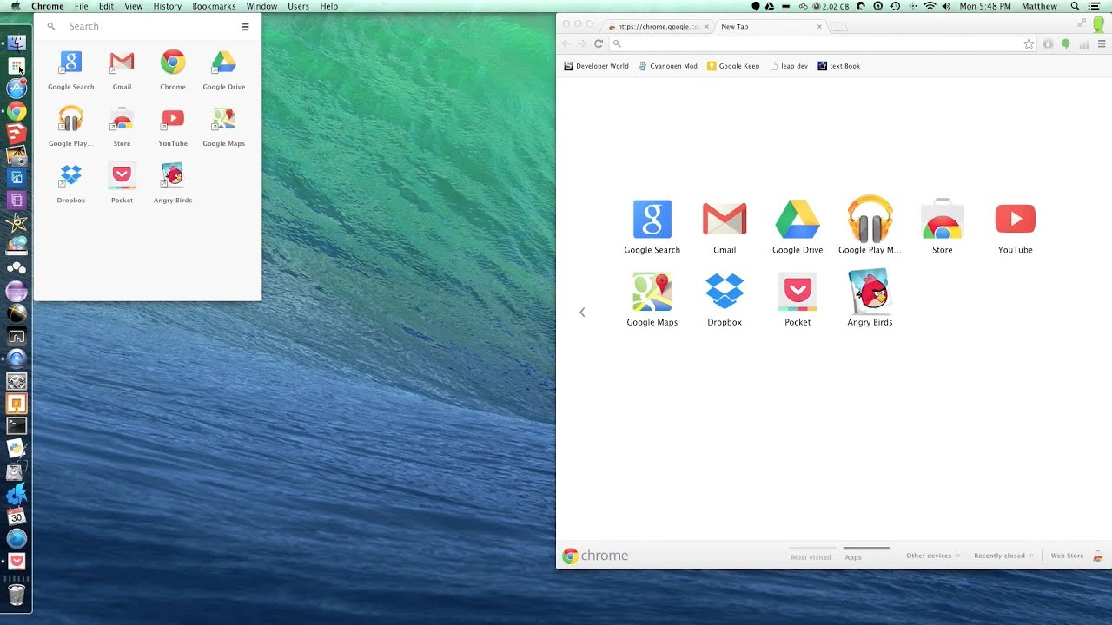Open Gmail on the New Tab page
The height and width of the screenshot is (625, 1112).
pyautogui.click(x=725, y=227)
